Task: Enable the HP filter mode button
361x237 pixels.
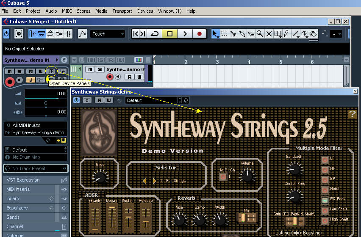Action: tap(325, 170)
